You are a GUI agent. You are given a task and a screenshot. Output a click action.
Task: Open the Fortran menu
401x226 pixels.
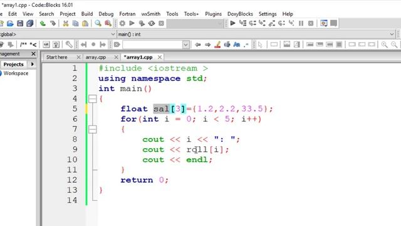127,14
